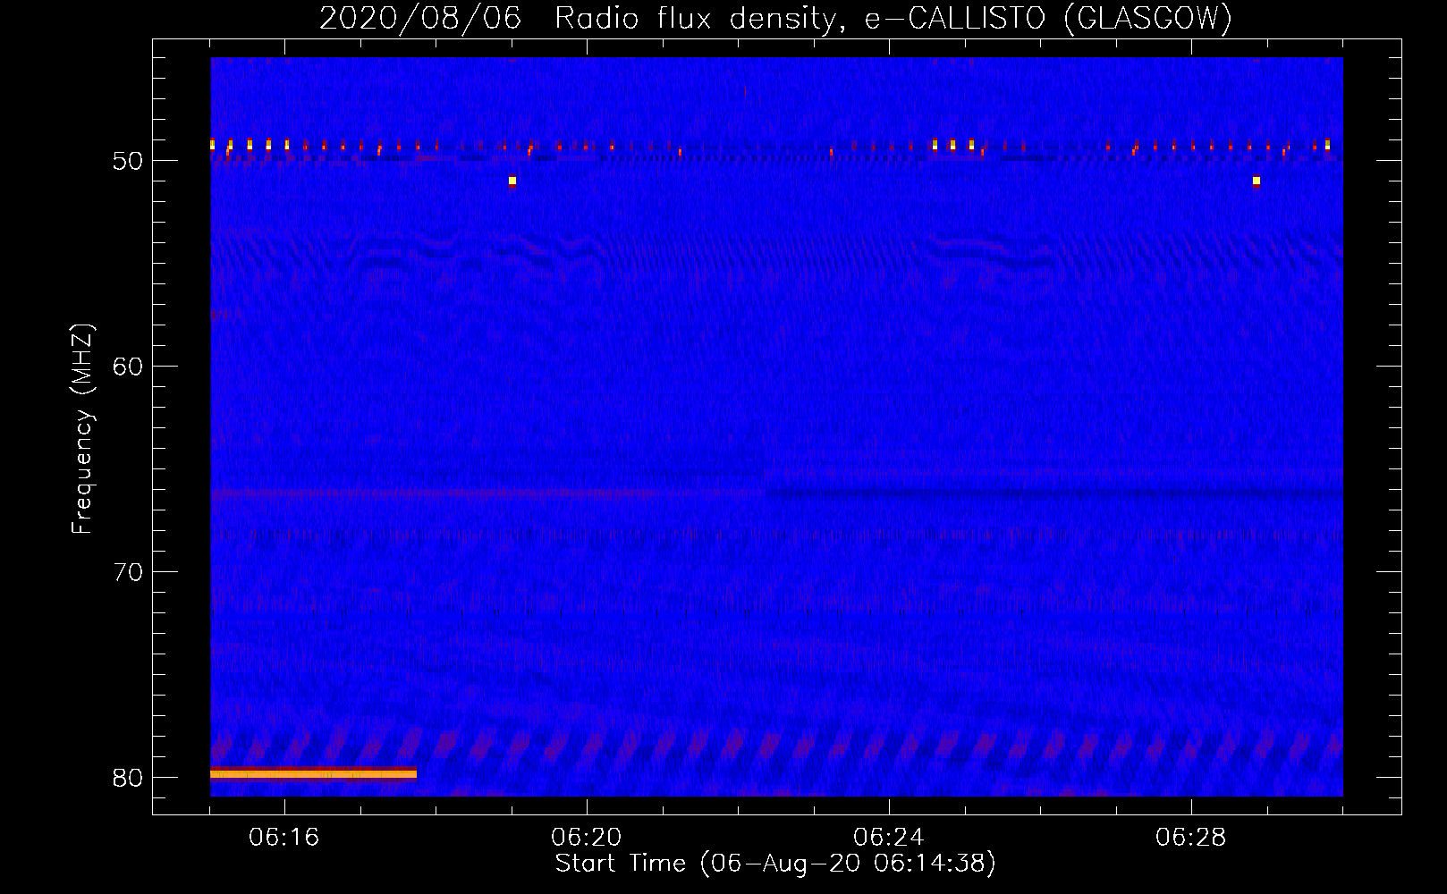The height and width of the screenshot is (894, 1447).
Task: Click the 70 frequency tick label
Action: [128, 572]
